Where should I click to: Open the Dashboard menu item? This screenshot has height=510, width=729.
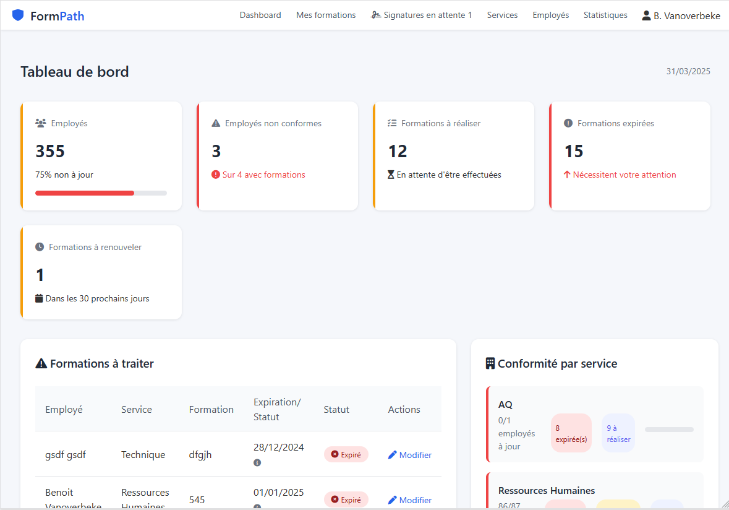click(x=260, y=15)
